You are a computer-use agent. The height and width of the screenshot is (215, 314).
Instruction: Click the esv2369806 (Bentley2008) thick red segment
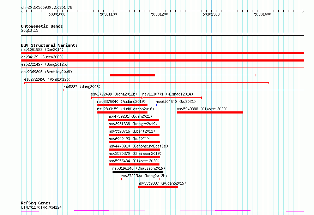pos(133,75)
